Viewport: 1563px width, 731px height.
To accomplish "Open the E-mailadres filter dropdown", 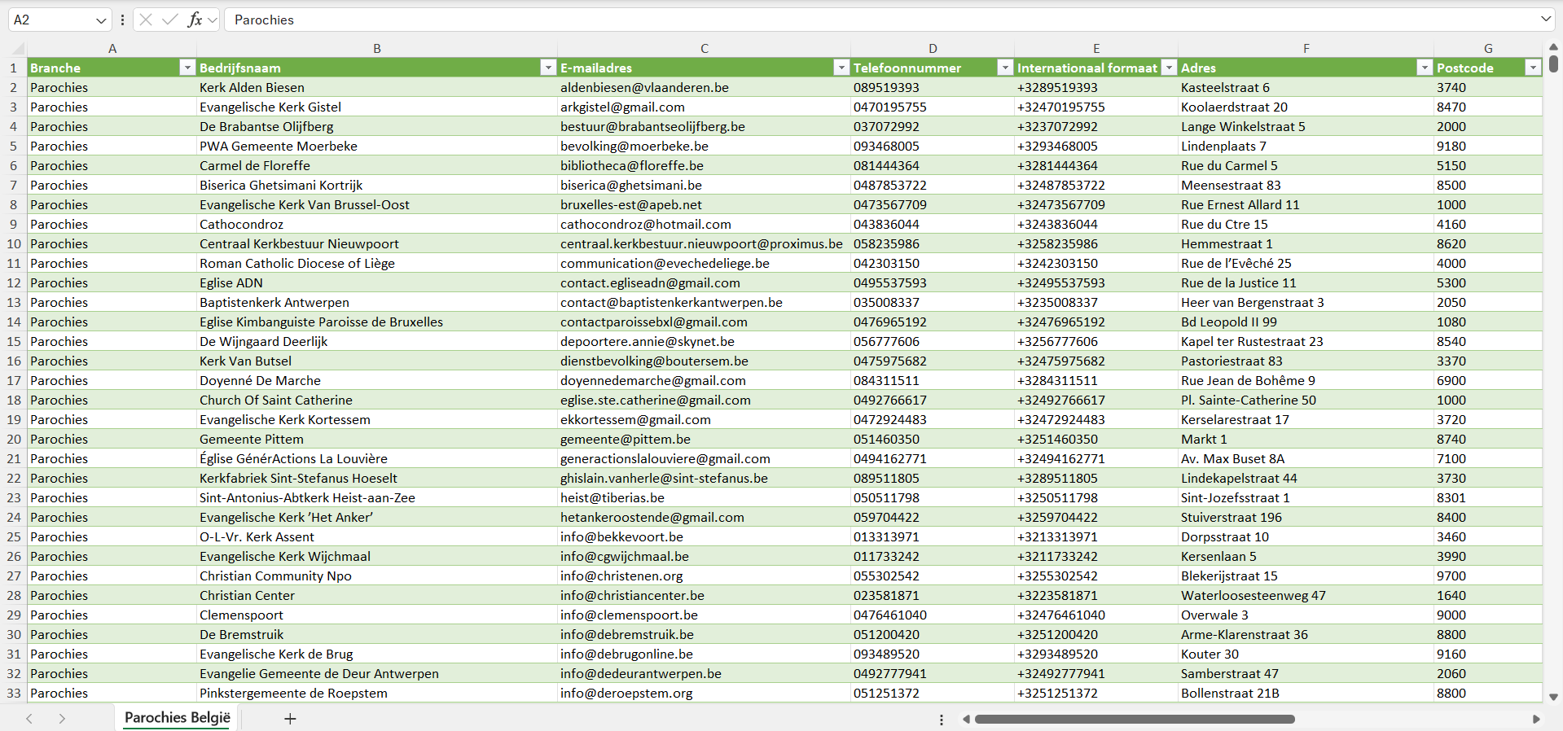I will [x=841, y=68].
